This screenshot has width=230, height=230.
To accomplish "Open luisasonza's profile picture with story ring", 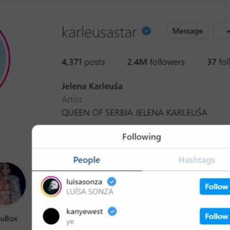I will pyautogui.click(x=51, y=186).
